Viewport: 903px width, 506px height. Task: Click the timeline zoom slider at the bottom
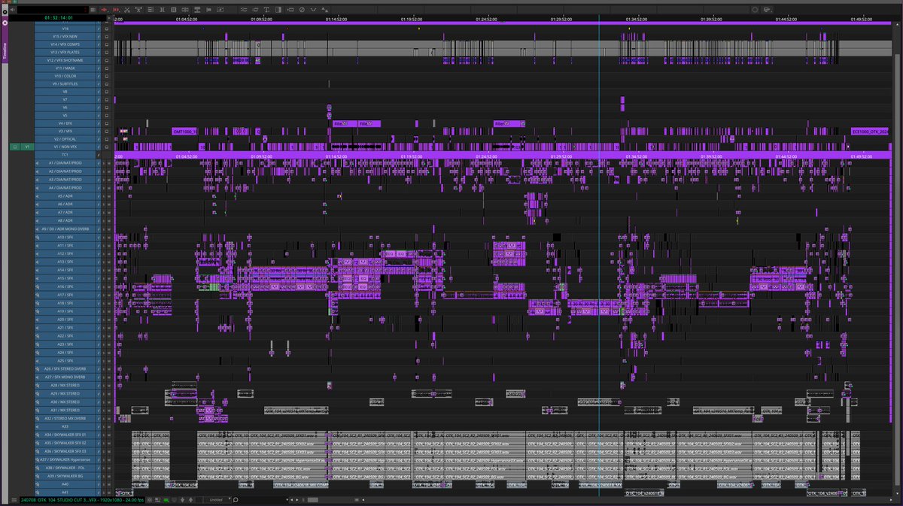(x=312, y=500)
